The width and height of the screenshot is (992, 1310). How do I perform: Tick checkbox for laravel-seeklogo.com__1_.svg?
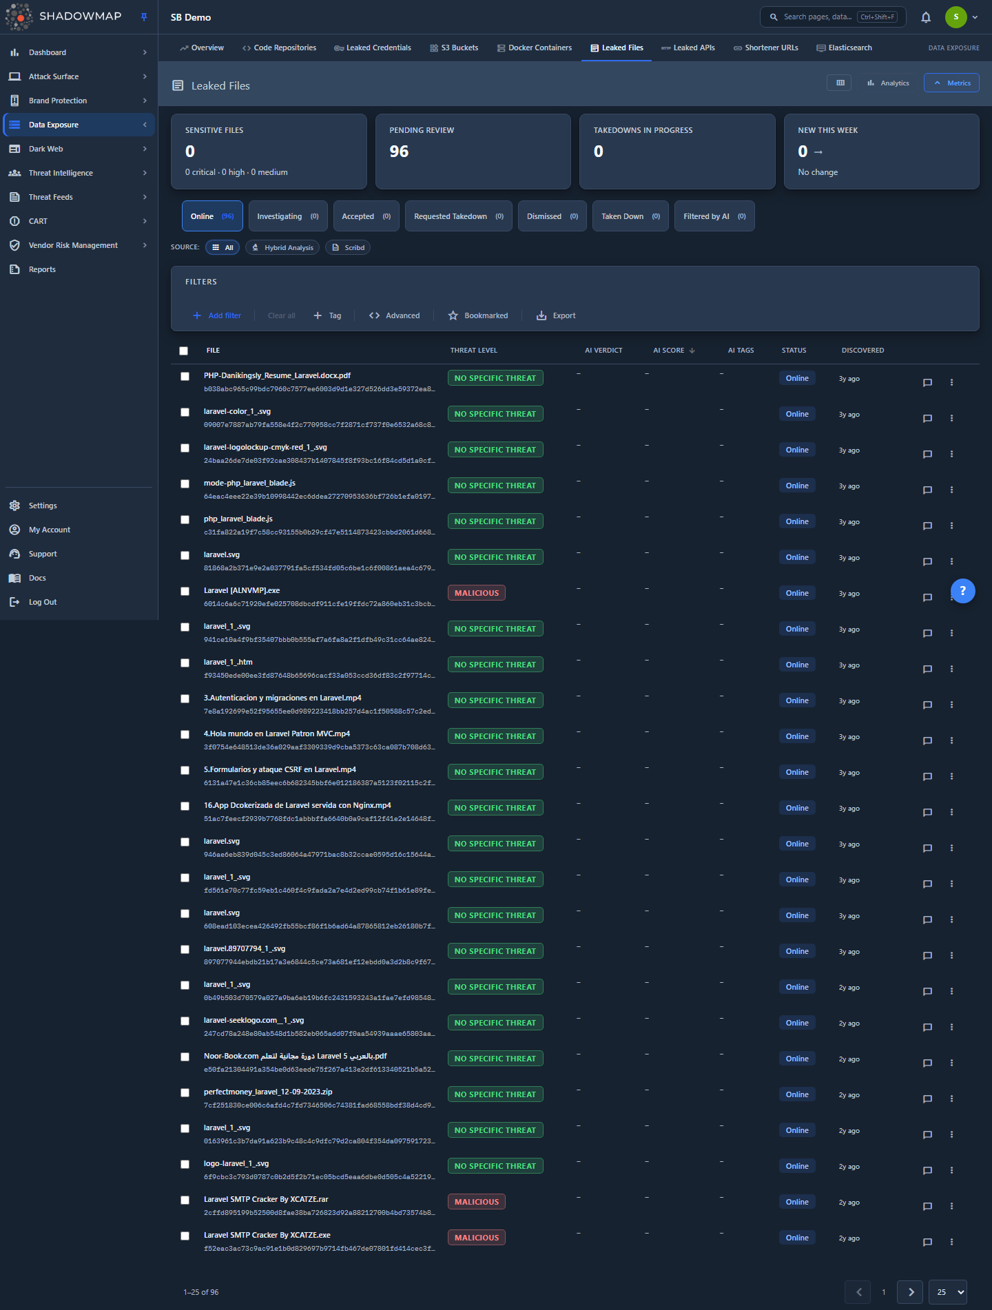185,1021
